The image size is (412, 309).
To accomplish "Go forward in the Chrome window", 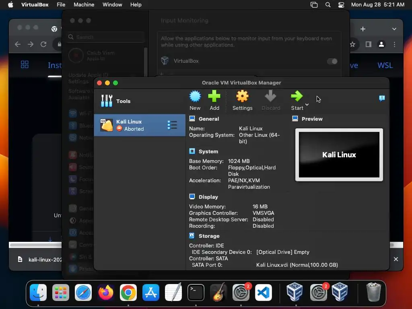I will tap(31, 44).
